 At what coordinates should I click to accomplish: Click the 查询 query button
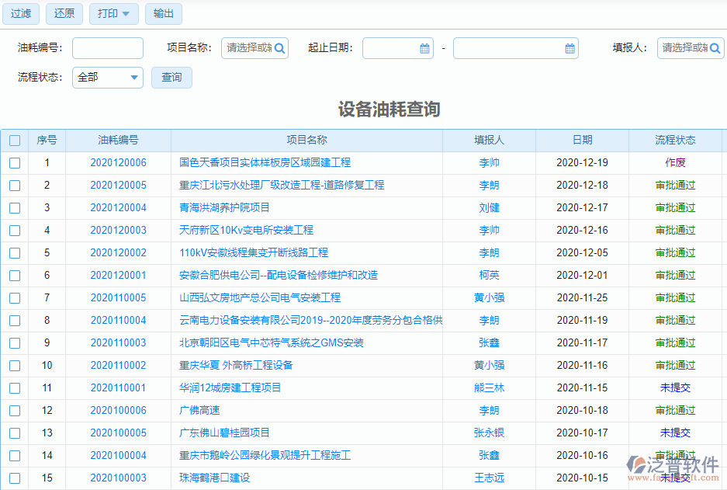(x=171, y=77)
